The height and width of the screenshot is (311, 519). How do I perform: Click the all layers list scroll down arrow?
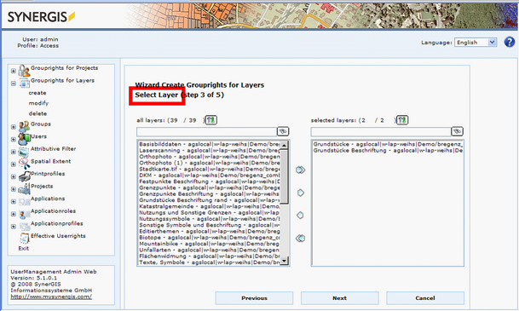pos(285,261)
